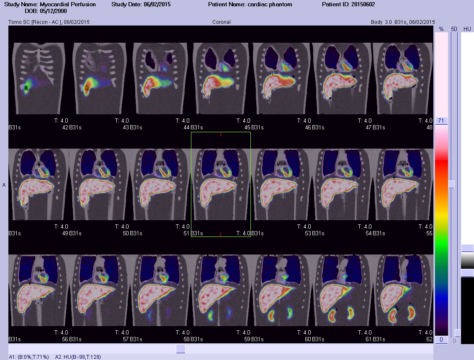Select coronal fused slice 61
Image resolution: width=474 pixels, height=360 pixels.
(342, 291)
